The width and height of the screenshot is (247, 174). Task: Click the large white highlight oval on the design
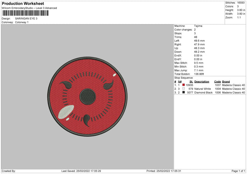tap(66, 112)
